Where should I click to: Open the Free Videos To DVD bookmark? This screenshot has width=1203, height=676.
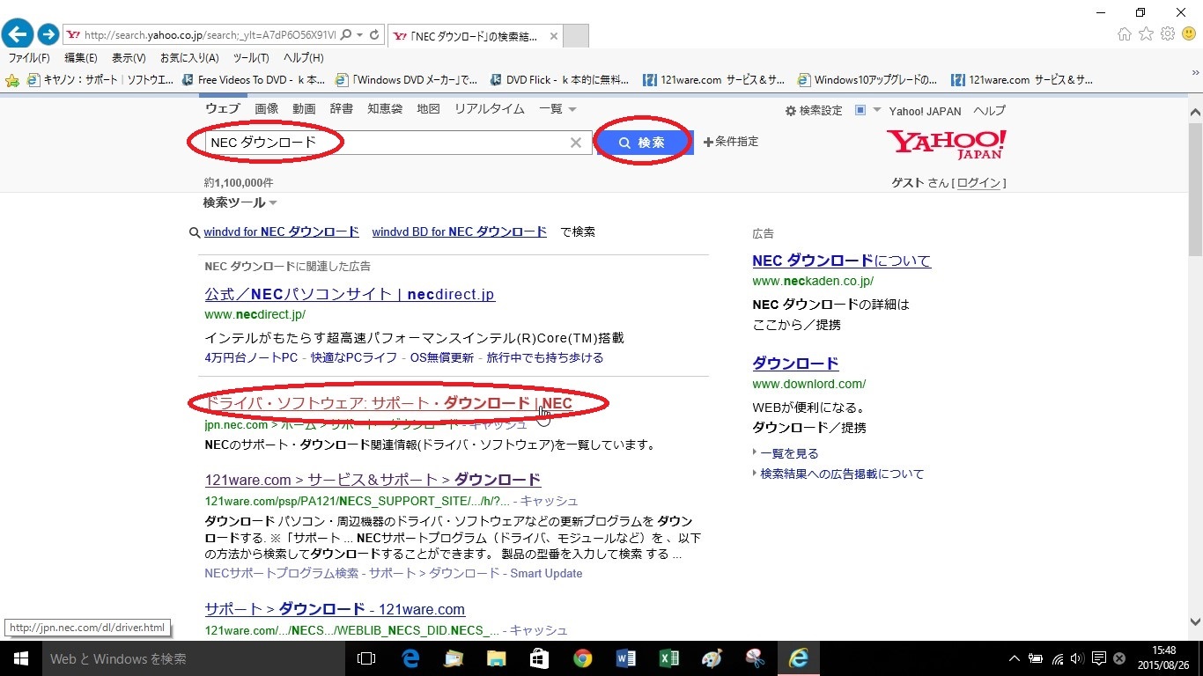pos(253,80)
